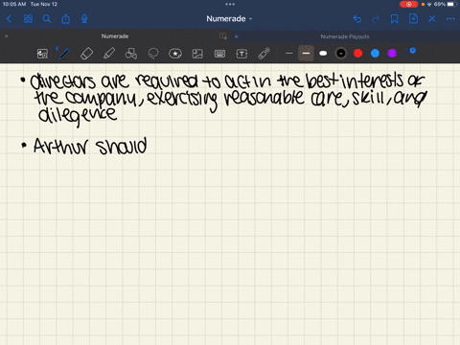Open the Numerade title dropdown
The width and height of the screenshot is (460, 345).
229,19
